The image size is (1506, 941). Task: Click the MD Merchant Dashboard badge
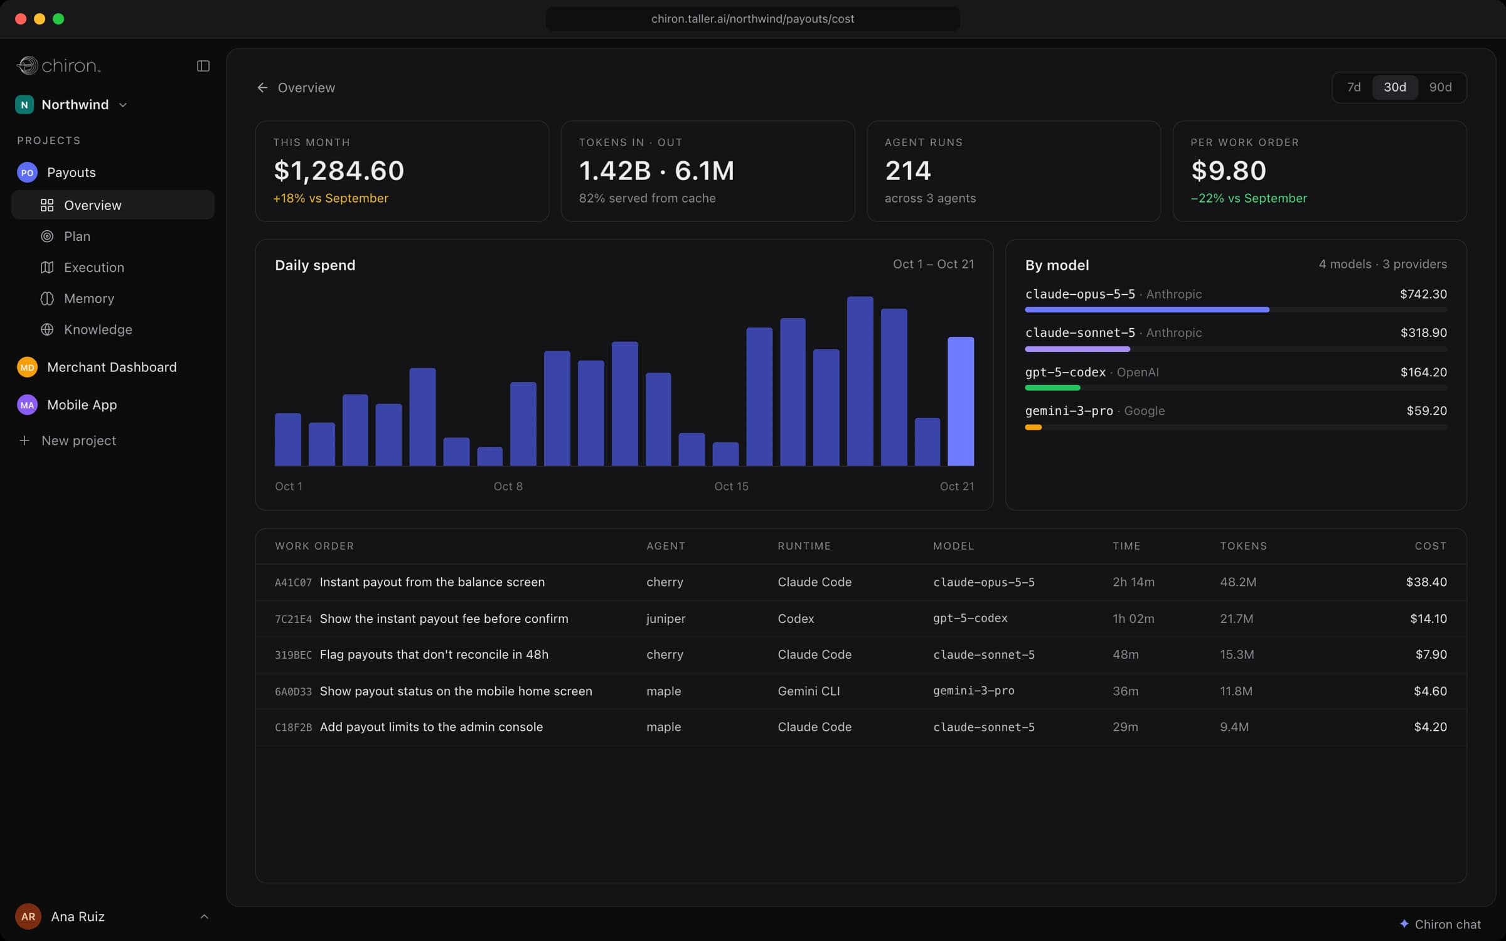27,367
